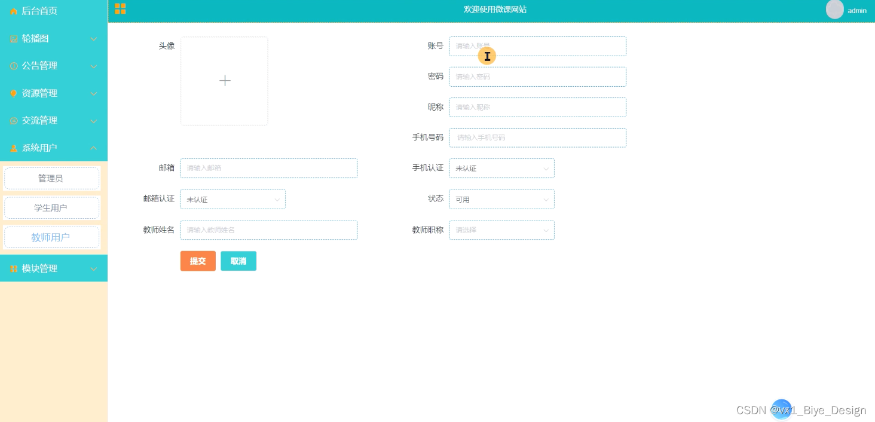Select the 管理员 submenu item
The height and width of the screenshot is (422, 875).
tap(51, 178)
